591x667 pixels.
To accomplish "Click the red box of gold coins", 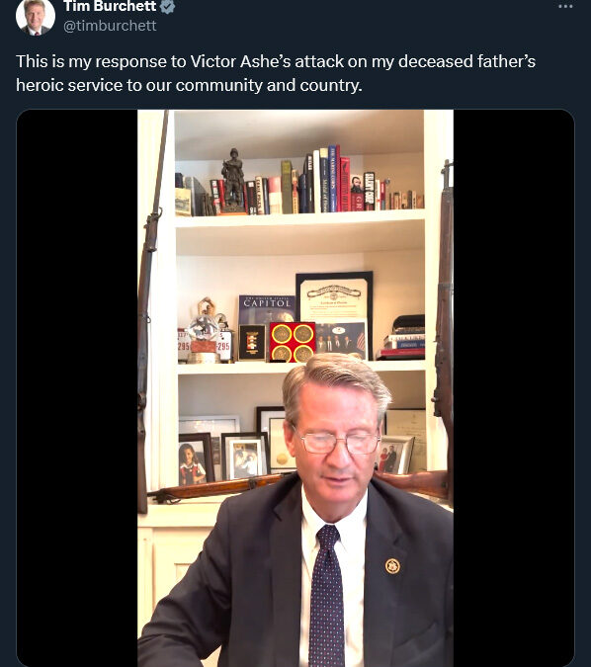I will click(293, 342).
